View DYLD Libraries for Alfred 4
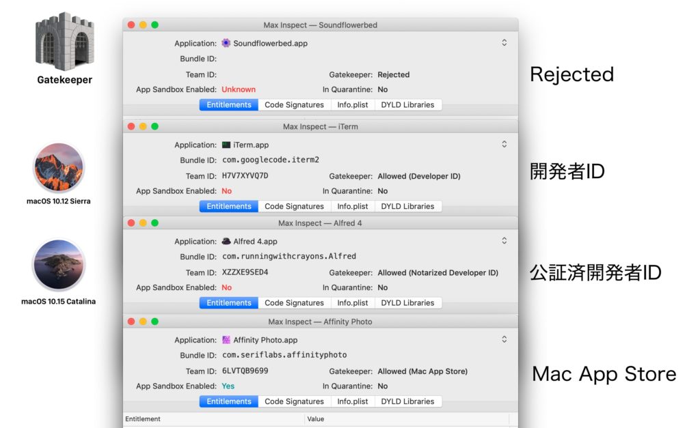Screen dimensions: 700x428 [409, 302]
